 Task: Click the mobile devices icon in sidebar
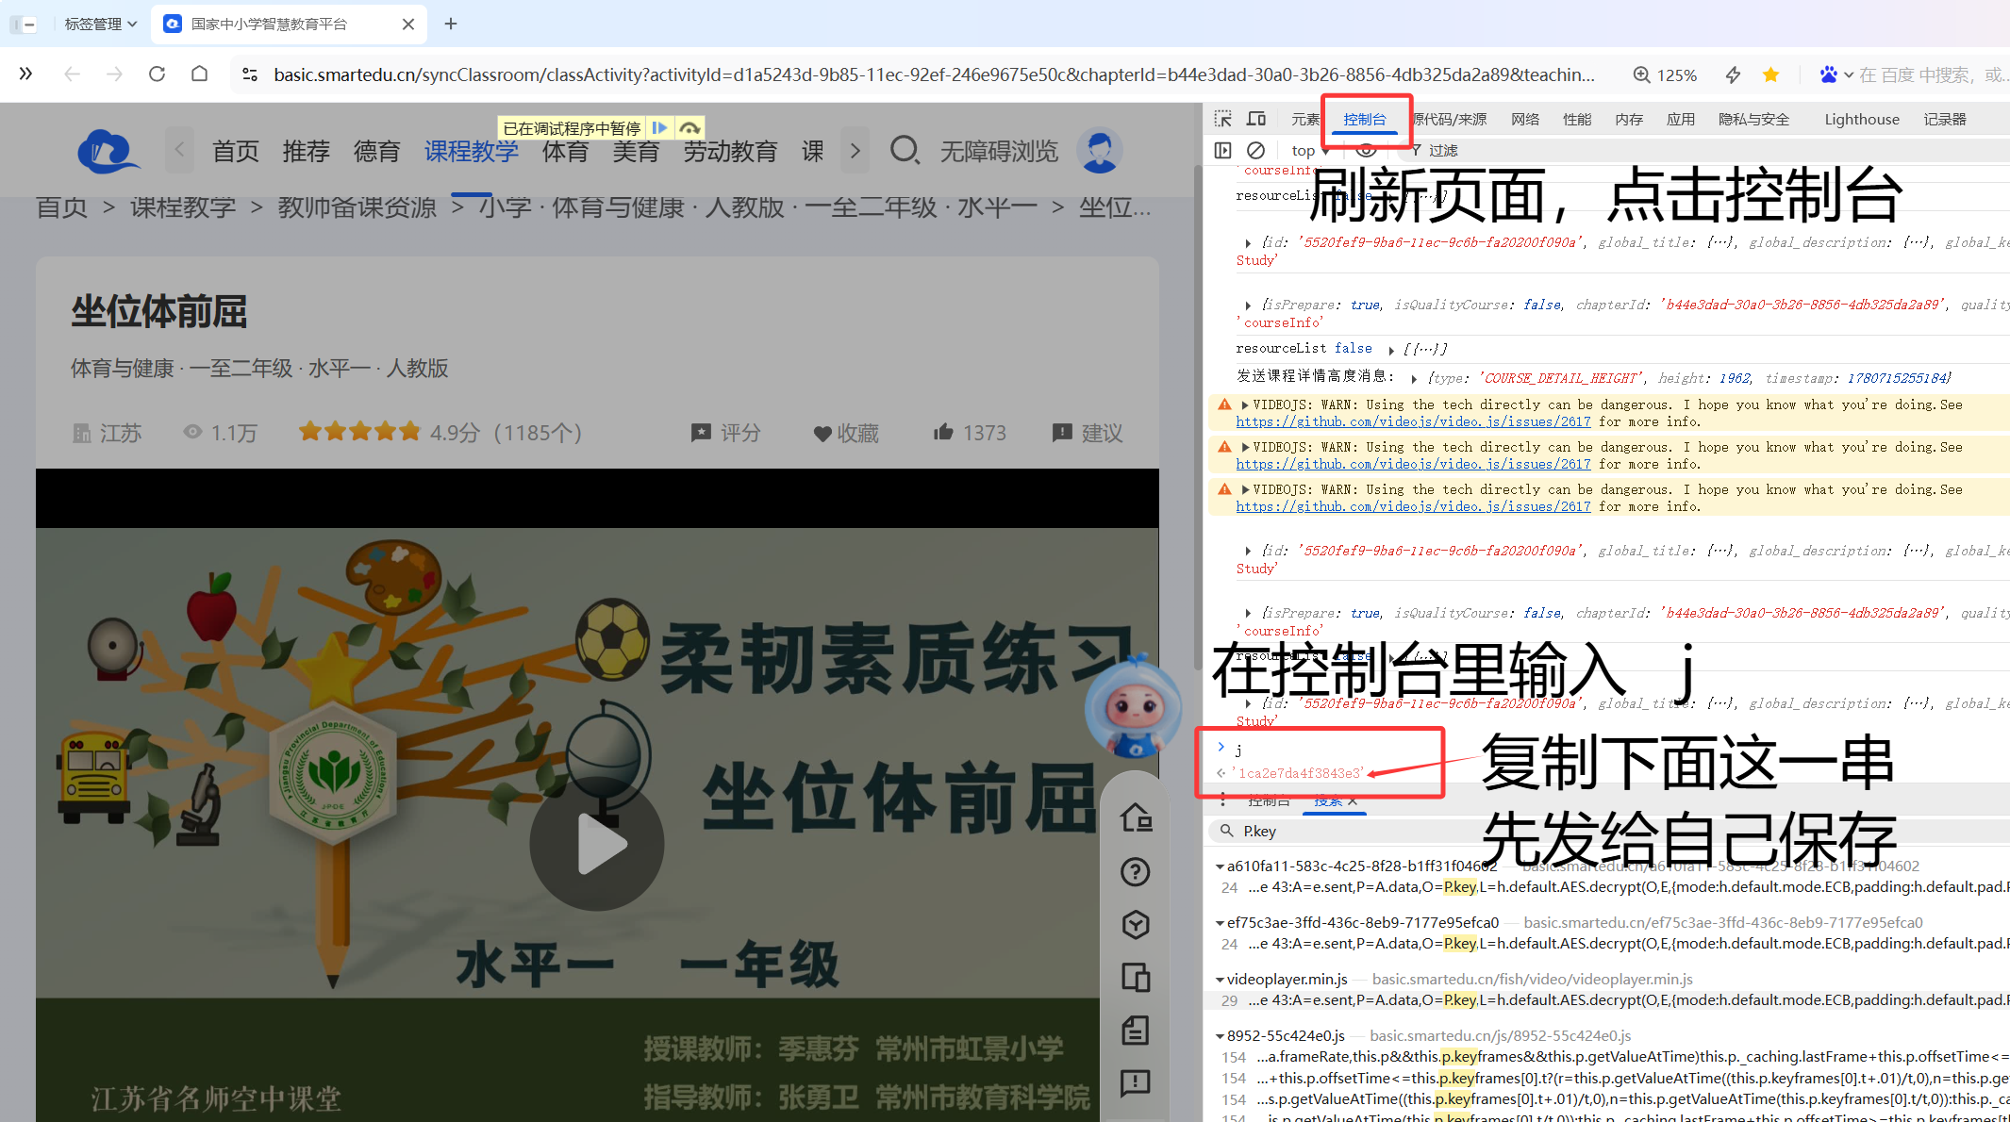1136,977
